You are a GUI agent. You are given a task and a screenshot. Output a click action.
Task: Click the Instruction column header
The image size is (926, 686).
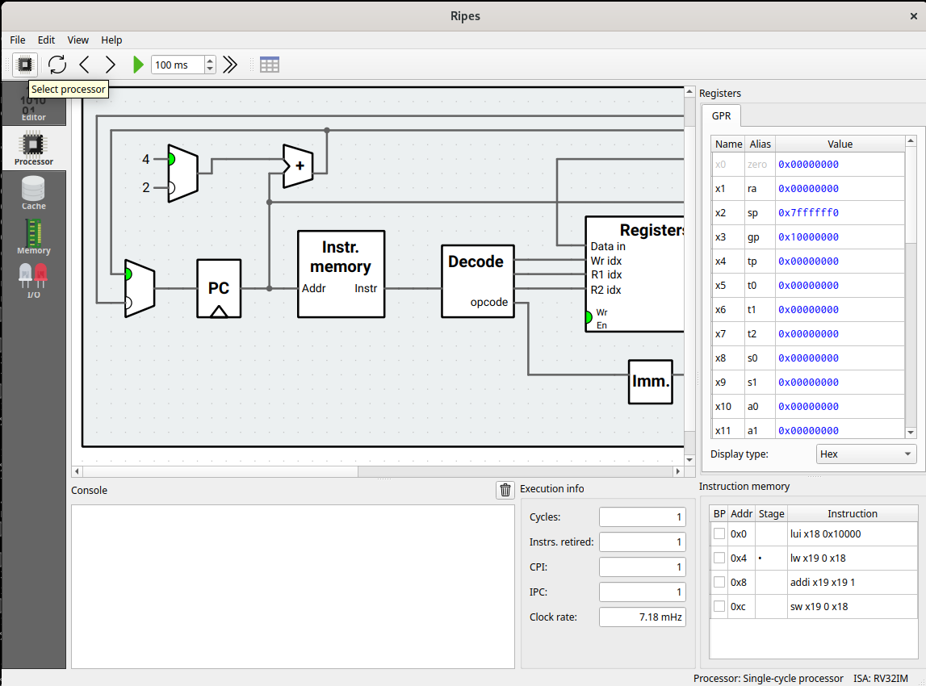point(853,513)
